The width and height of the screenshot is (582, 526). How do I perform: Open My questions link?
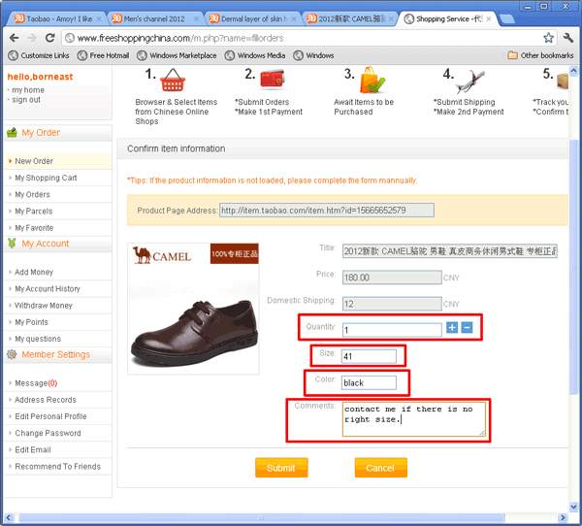(x=38, y=339)
